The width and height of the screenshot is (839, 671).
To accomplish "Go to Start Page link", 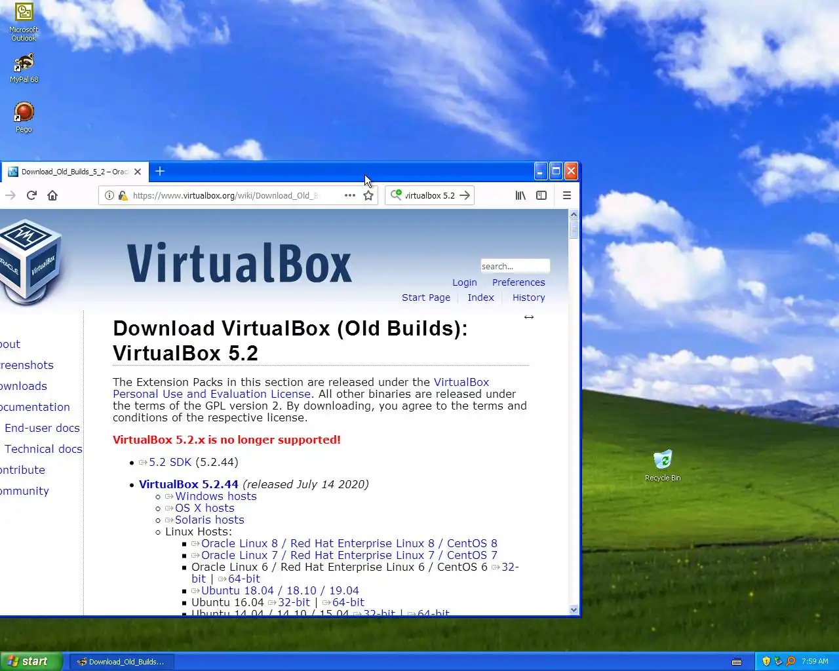I will pos(426,297).
